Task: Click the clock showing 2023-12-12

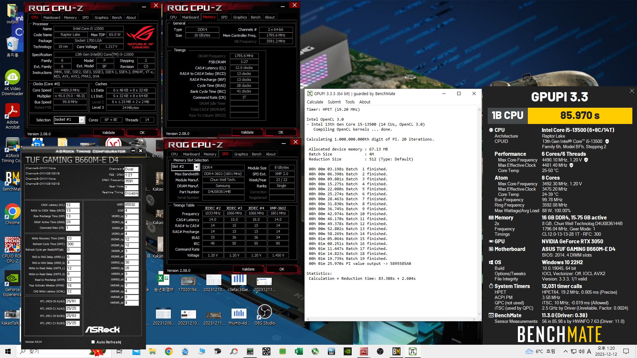Action: [606, 351]
